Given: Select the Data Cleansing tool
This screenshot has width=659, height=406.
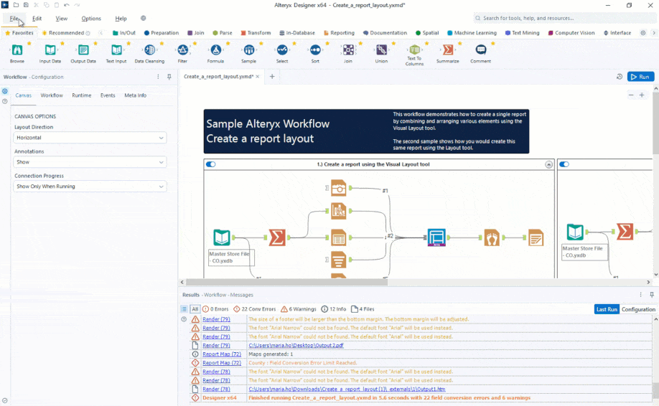Looking at the screenshot, I should coord(149,50).
